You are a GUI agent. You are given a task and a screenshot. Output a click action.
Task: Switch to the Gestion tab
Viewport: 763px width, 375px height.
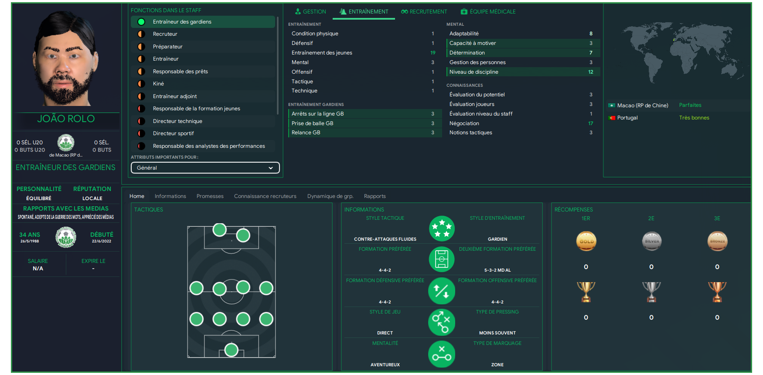[x=310, y=12]
